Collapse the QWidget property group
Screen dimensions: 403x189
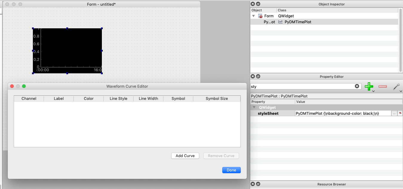(254, 107)
